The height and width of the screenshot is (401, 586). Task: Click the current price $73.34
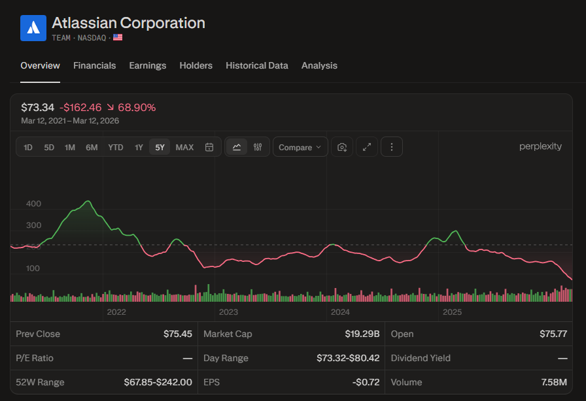pyautogui.click(x=37, y=108)
